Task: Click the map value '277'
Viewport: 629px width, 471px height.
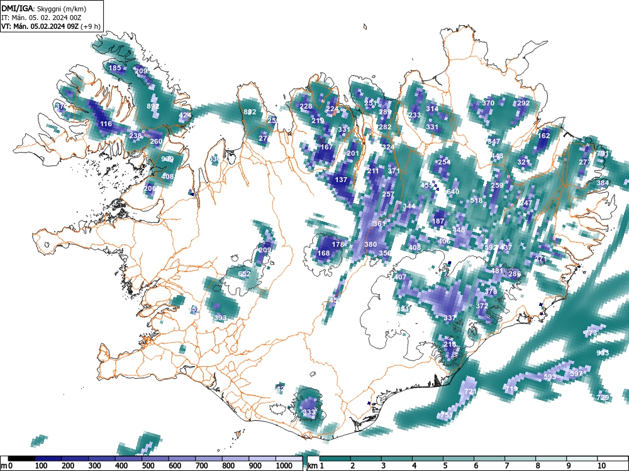Action: 585,162
